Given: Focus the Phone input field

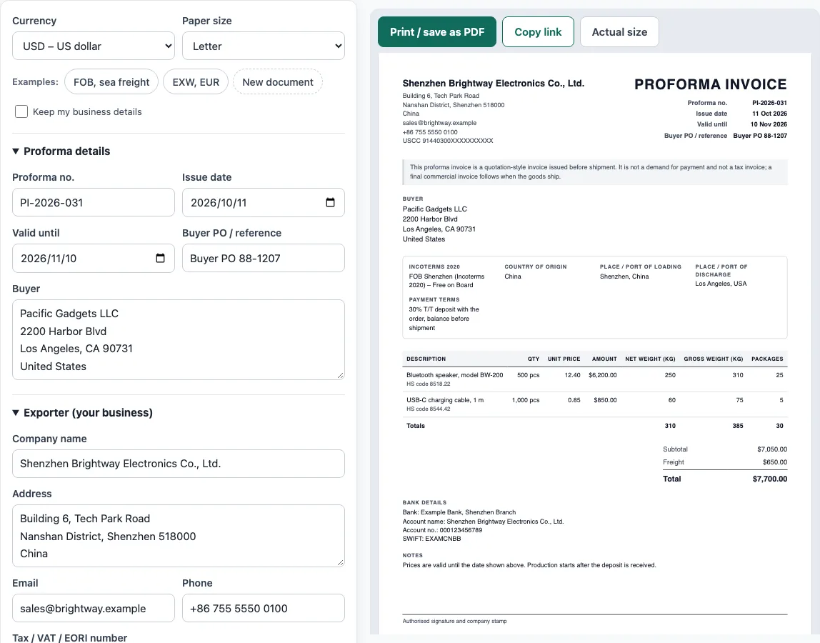Looking at the screenshot, I should point(263,608).
